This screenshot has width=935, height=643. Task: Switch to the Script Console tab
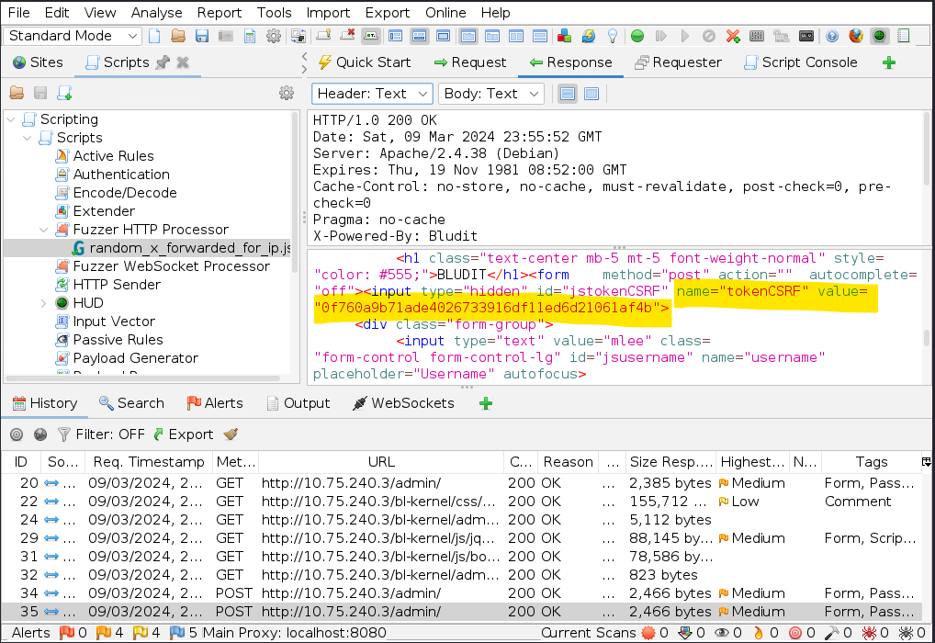coord(799,62)
